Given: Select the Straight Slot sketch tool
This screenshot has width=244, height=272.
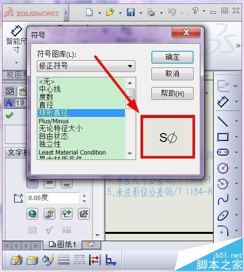Looking at the screenshot, I should [x=223, y=152].
